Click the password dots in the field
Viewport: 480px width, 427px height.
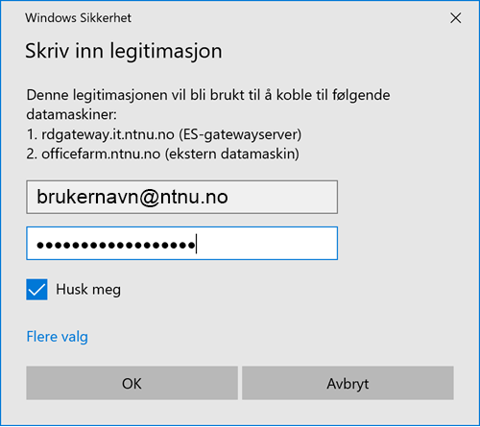tap(115, 246)
